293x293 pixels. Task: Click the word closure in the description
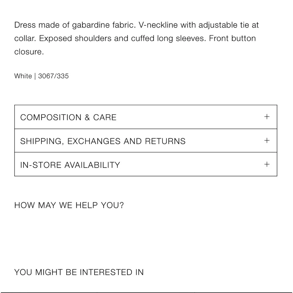[x=28, y=52]
